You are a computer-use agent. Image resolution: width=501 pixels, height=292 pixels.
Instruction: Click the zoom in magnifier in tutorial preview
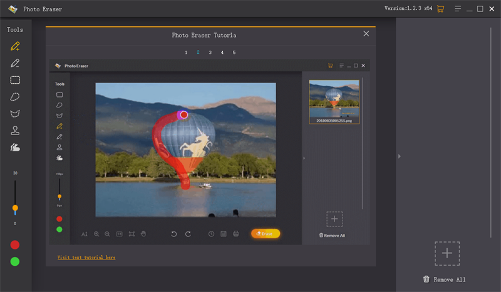[x=96, y=234]
